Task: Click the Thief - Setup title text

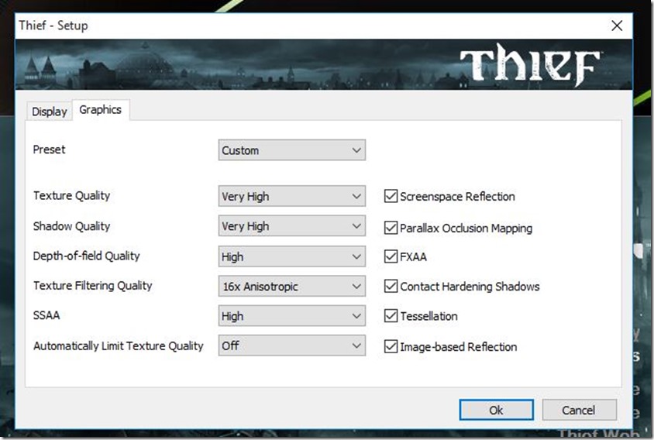Action: (53, 26)
